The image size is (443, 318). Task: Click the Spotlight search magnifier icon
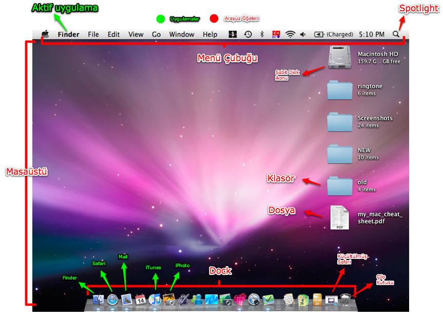pyautogui.click(x=396, y=34)
